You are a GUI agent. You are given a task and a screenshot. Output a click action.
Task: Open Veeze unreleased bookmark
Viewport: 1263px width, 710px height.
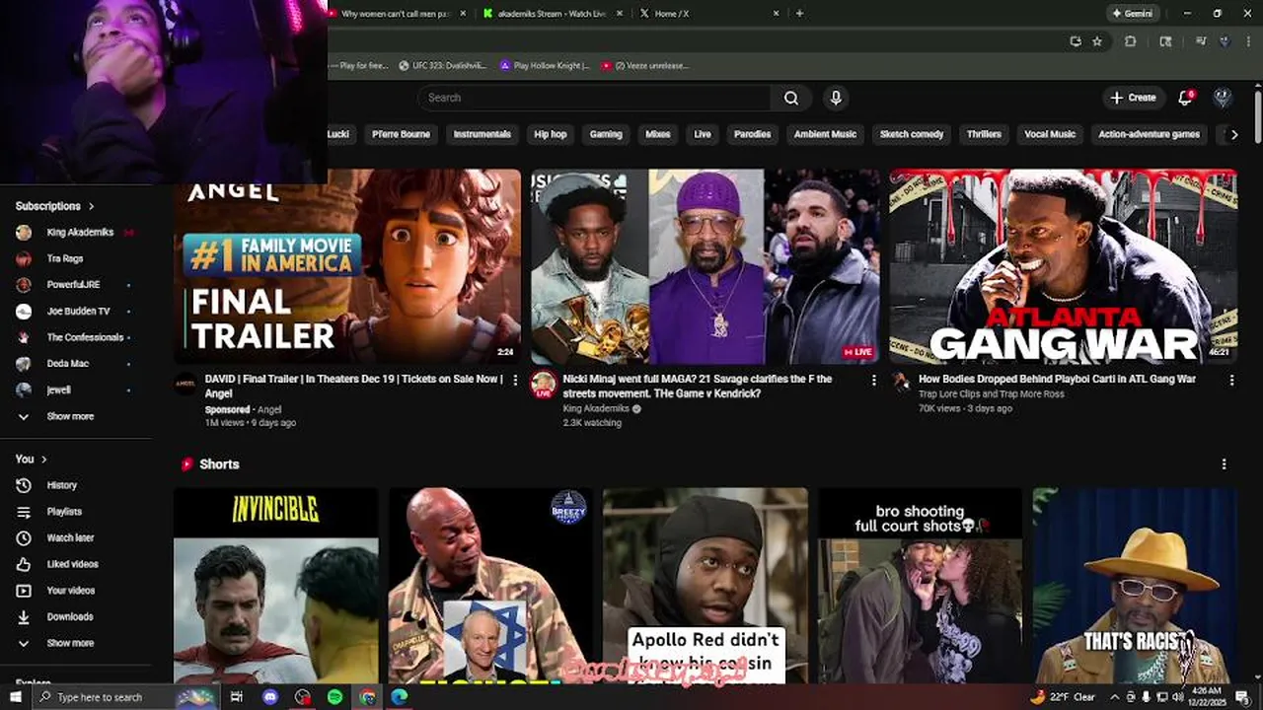[x=644, y=65]
